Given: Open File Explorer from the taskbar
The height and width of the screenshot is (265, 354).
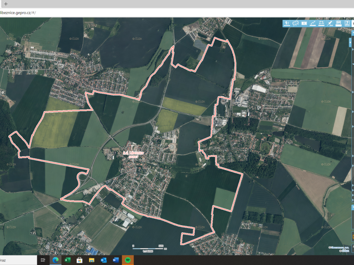Looking at the screenshot, I should (92, 260).
